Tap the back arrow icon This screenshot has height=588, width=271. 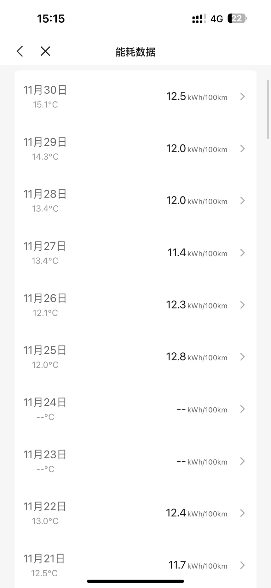pyautogui.click(x=20, y=51)
